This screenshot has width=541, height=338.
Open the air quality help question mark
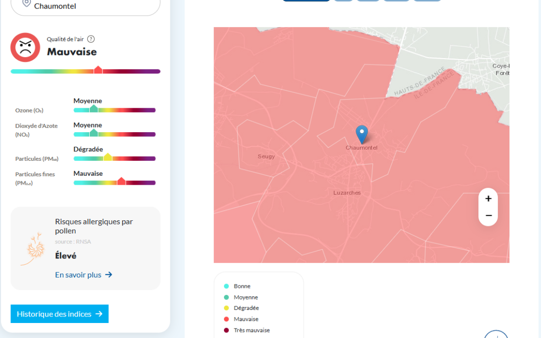coord(91,39)
